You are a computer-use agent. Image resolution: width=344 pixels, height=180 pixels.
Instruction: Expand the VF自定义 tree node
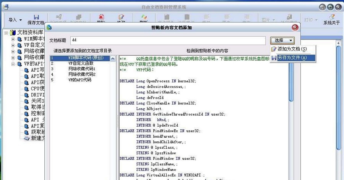[x=13, y=45]
